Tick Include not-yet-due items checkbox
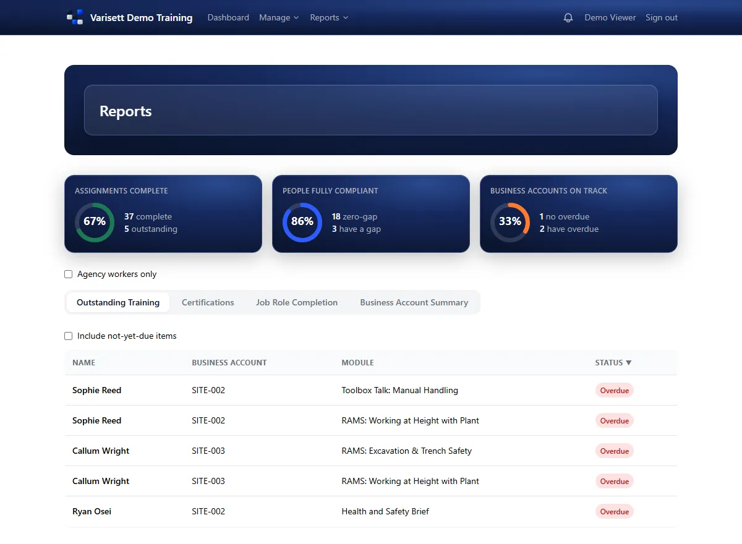 pyautogui.click(x=69, y=336)
